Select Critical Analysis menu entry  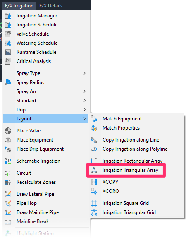click(46, 61)
